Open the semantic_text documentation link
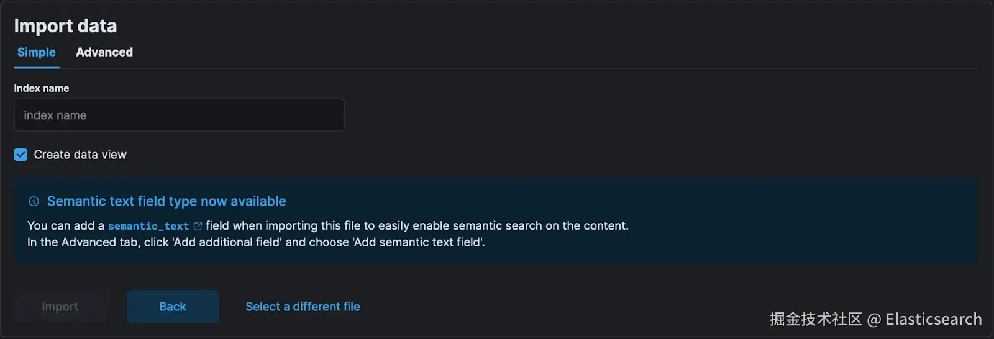 [x=148, y=226]
